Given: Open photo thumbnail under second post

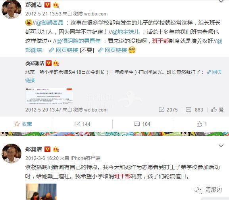Looking at the screenshot, I should [41, 192].
